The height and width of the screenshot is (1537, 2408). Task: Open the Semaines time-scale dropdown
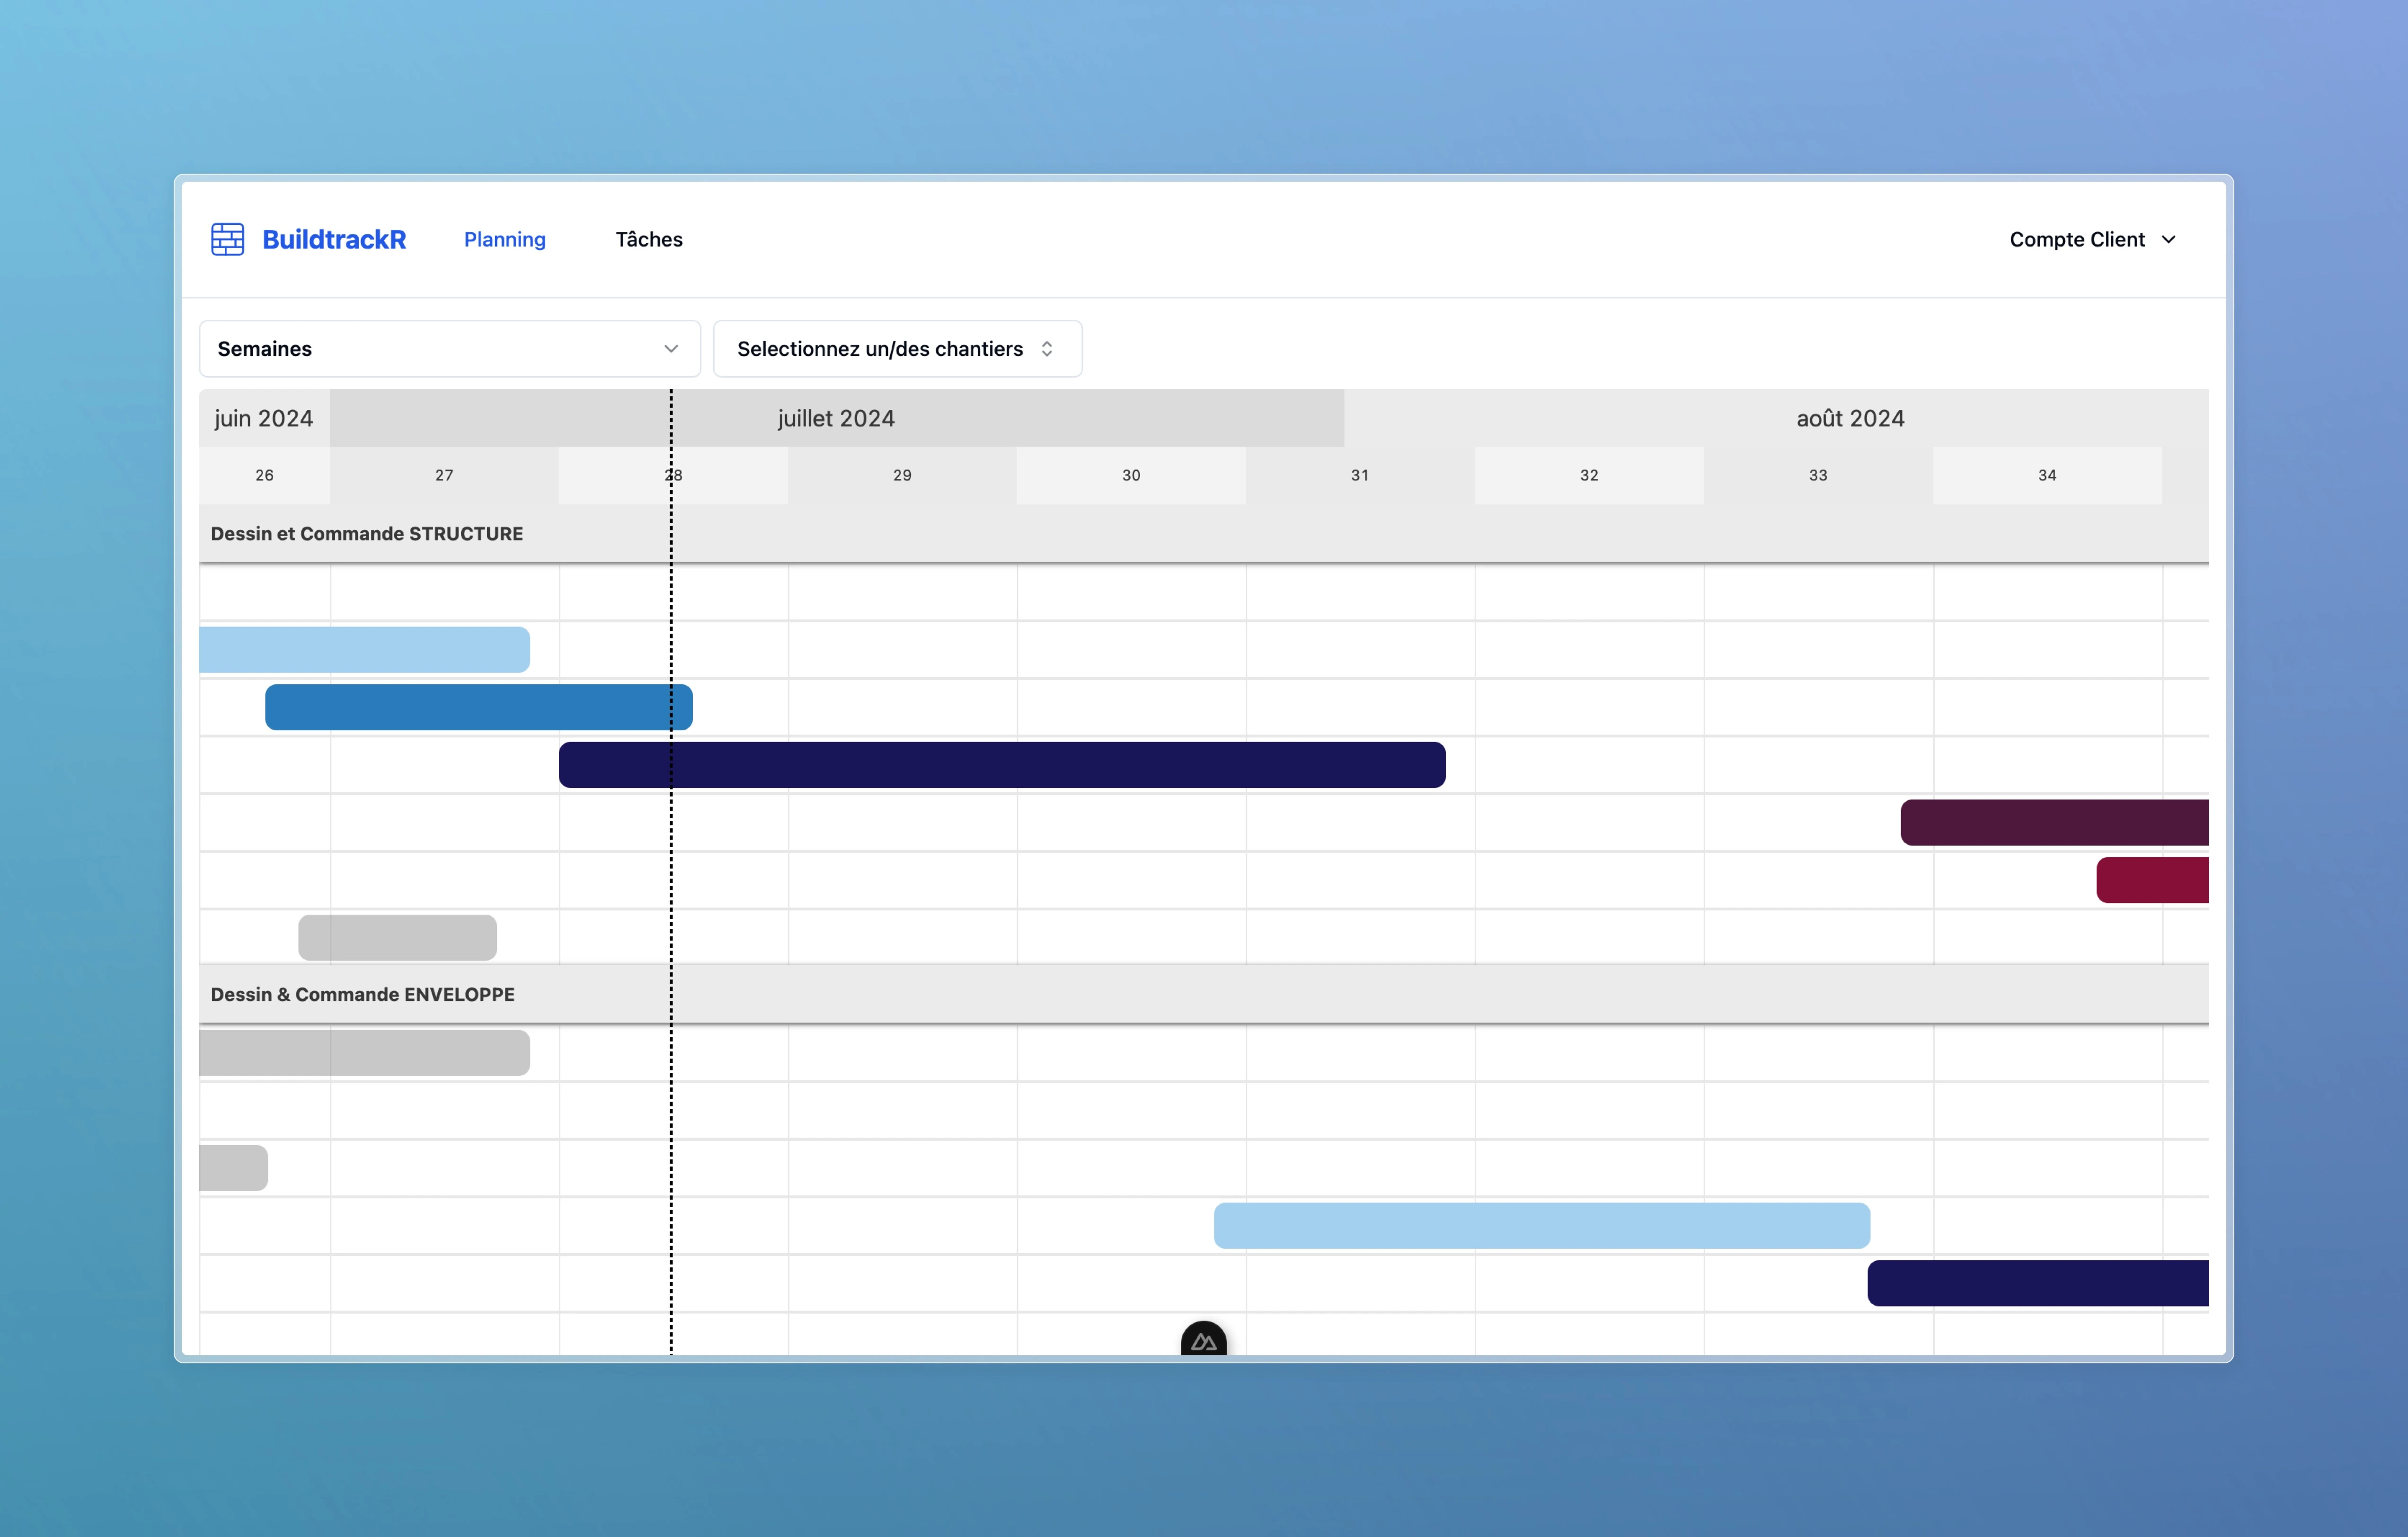click(x=449, y=348)
